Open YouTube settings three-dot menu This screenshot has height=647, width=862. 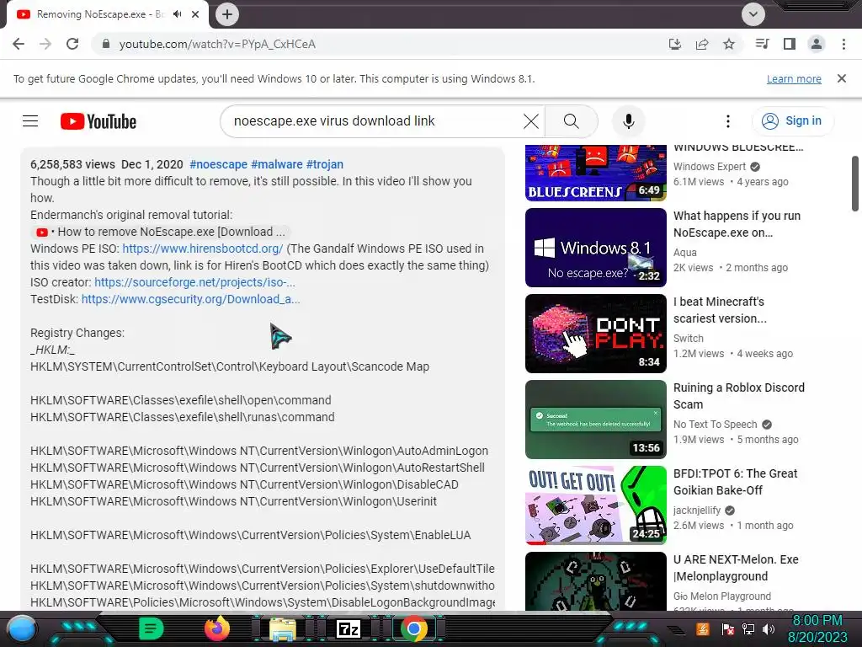pos(728,121)
